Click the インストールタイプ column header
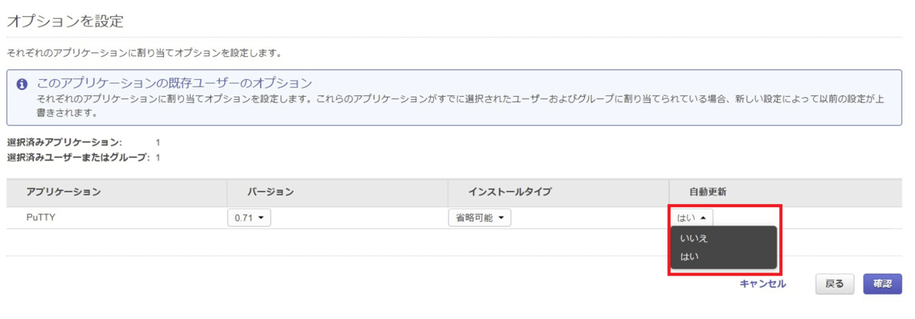Viewport: 915px width, 319px height. point(510,192)
